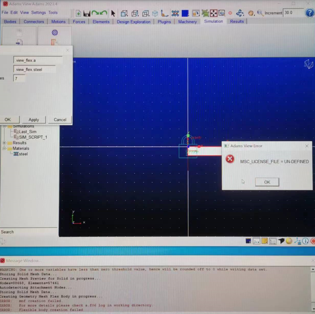Click the info icon in status bar
Image resolution: width=315 pixels, height=314 pixels.
305,241
